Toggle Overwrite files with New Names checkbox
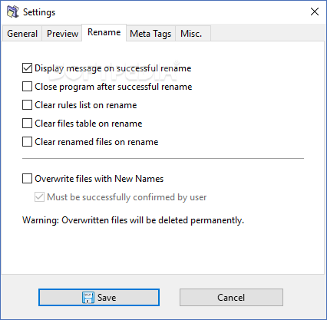Viewport: 327px width, 320px height. (x=27, y=179)
